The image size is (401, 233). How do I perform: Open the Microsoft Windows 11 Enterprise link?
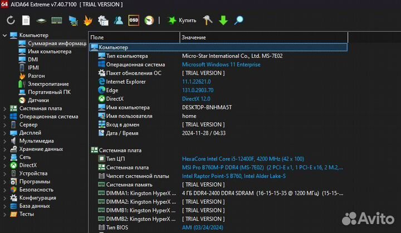(221, 65)
